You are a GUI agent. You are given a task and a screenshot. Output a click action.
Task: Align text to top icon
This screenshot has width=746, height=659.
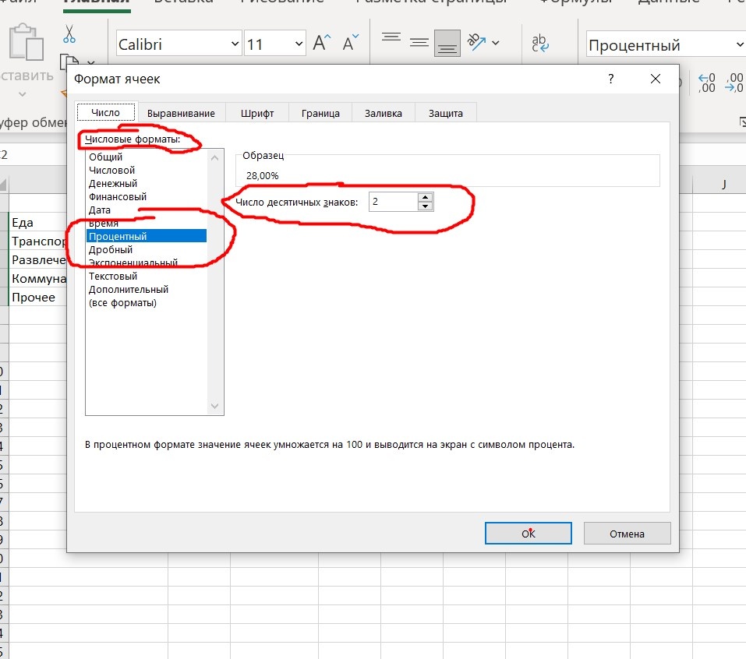(x=391, y=37)
